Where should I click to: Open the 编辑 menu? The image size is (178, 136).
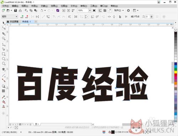click(x=15, y=6)
